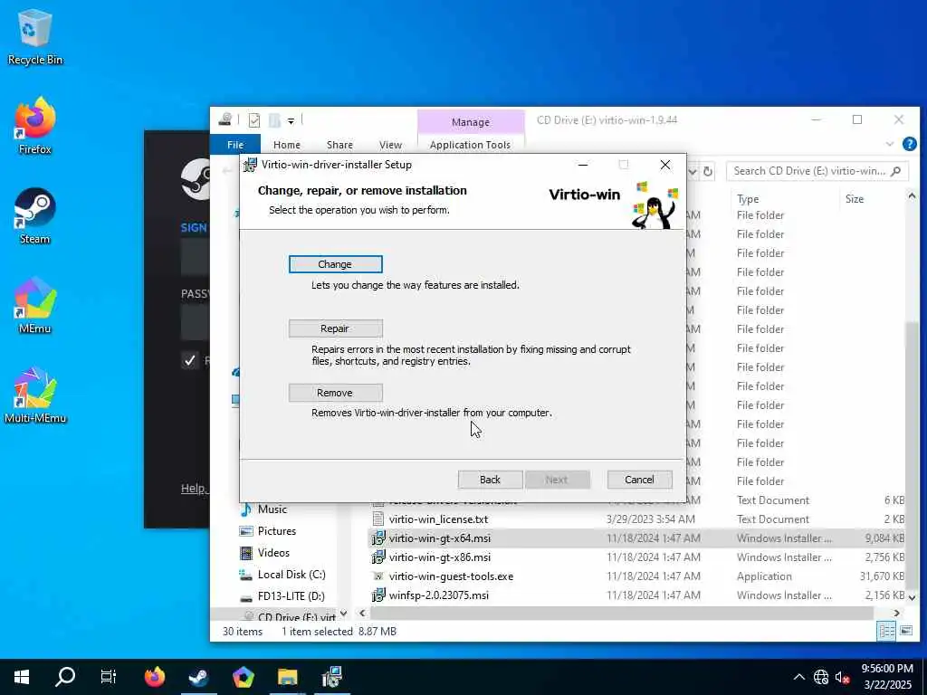Refresh the Explorer address bar

708,171
